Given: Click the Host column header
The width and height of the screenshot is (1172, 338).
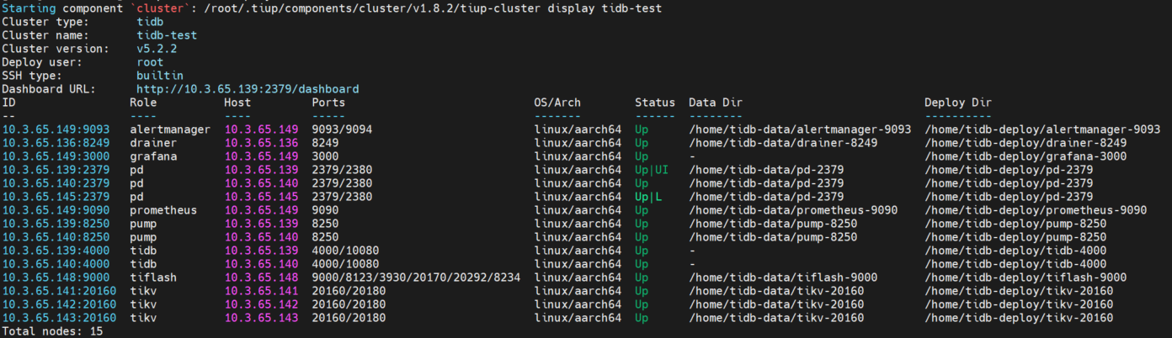Looking at the screenshot, I should click(x=237, y=103).
